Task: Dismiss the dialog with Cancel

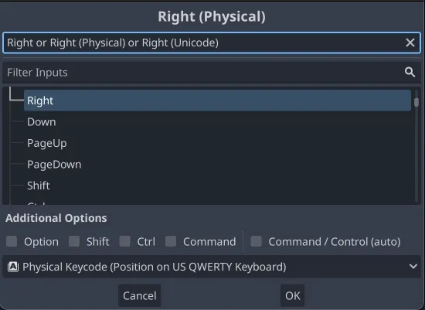Action: pyautogui.click(x=140, y=295)
